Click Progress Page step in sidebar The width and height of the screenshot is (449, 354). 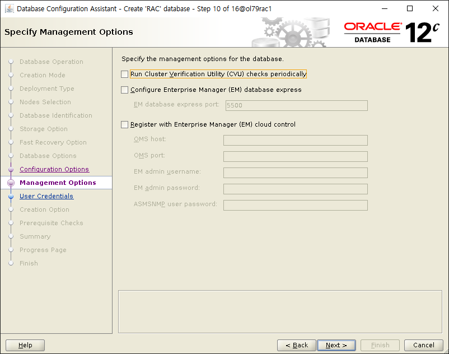(x=43, y=250)
